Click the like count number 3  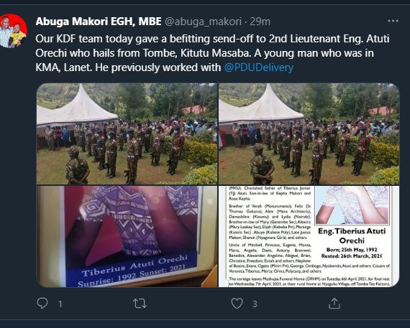[x=255, y=304]
